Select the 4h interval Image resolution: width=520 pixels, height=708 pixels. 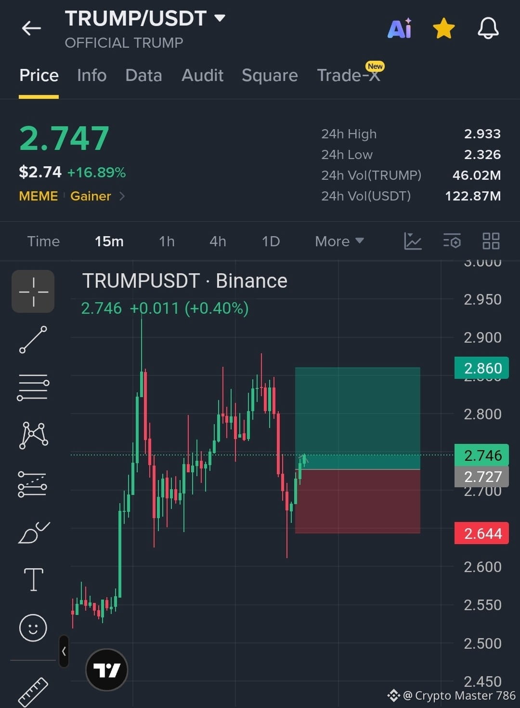(x=218, y=241)
